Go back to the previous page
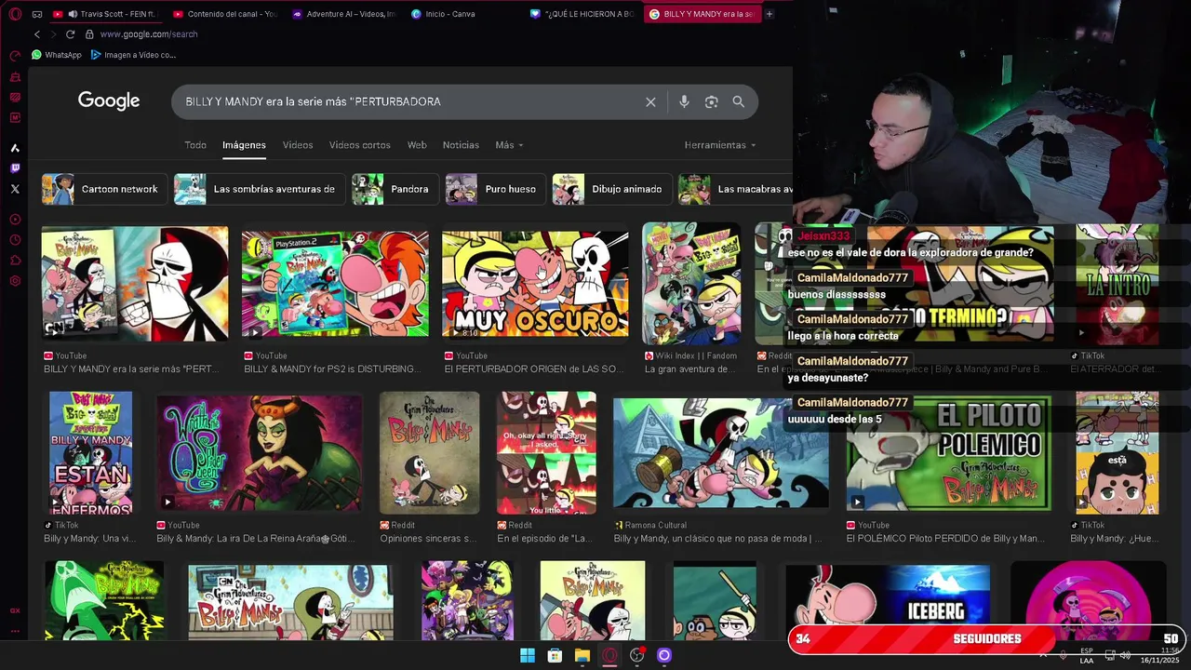1191x670 pixels. click(37, 34)
